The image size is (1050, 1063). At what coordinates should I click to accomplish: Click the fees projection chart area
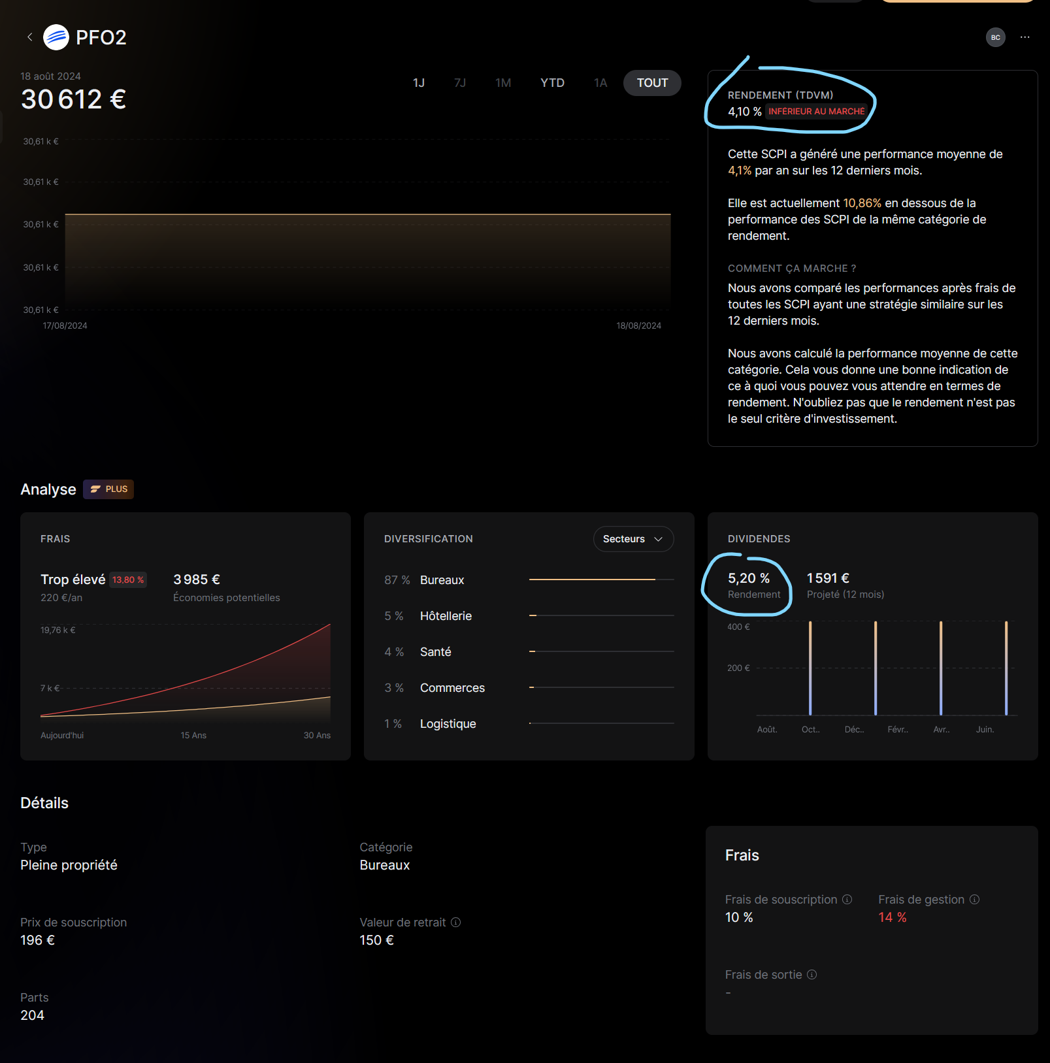186,673
